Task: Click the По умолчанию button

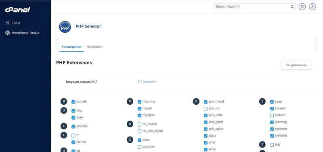Action: (x=296, y=65)
